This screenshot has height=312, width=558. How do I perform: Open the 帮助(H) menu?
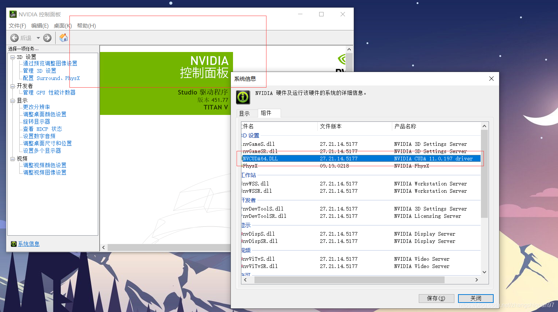click(x=87, y=25)
